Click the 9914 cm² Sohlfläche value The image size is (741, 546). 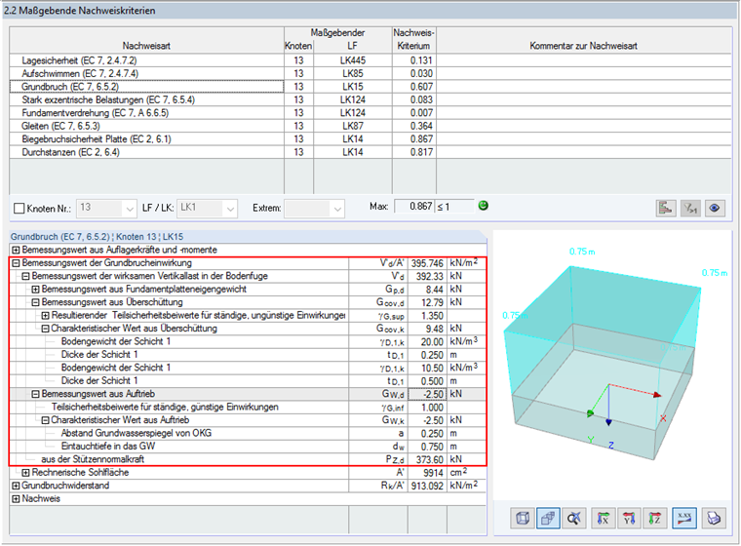(x=427, y=473)
